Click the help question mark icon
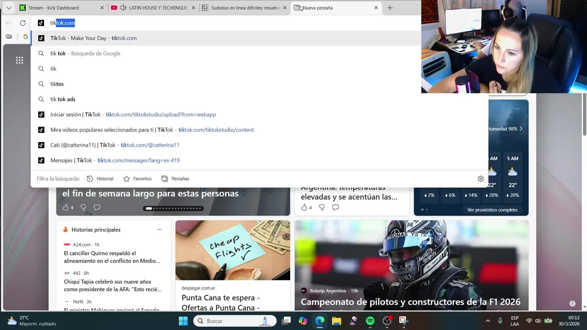The width and height of the screenshot is (587, 330). coord(572,303)
